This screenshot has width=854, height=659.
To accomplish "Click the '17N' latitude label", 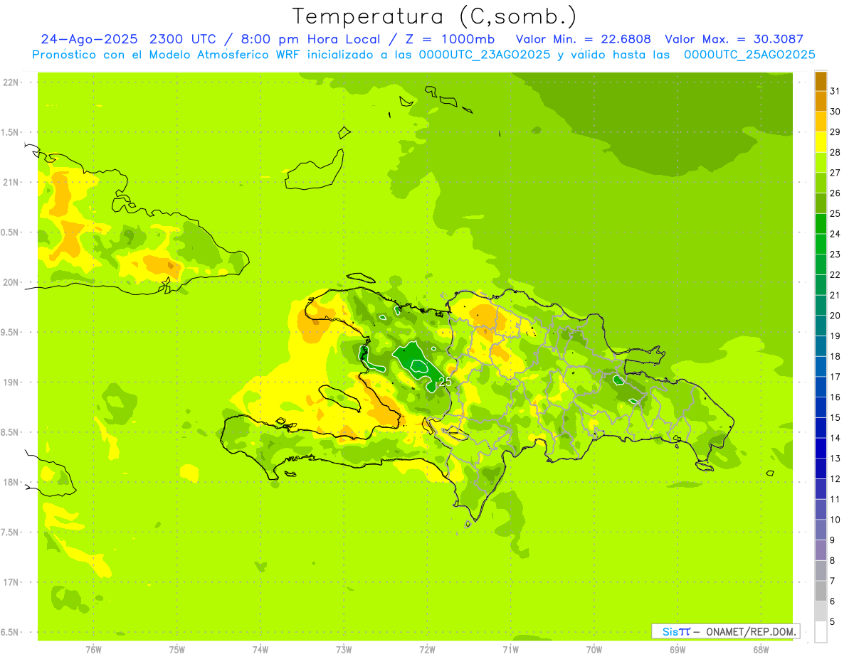I will (x=12, y=582).
